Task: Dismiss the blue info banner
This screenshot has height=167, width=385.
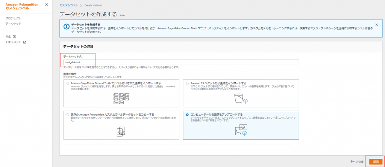Action: 377,25
